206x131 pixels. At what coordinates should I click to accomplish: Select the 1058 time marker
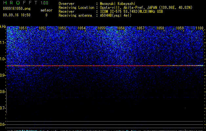click(160, 28)
